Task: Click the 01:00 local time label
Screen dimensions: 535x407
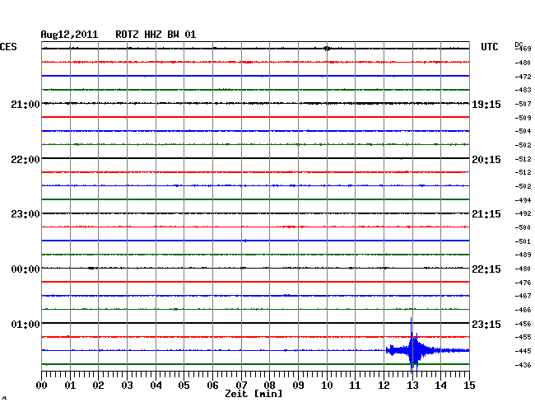Action: (26, 324)
